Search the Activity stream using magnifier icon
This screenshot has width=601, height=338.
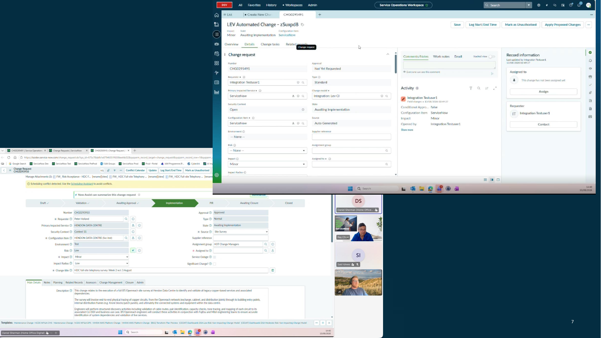(479, 88)
